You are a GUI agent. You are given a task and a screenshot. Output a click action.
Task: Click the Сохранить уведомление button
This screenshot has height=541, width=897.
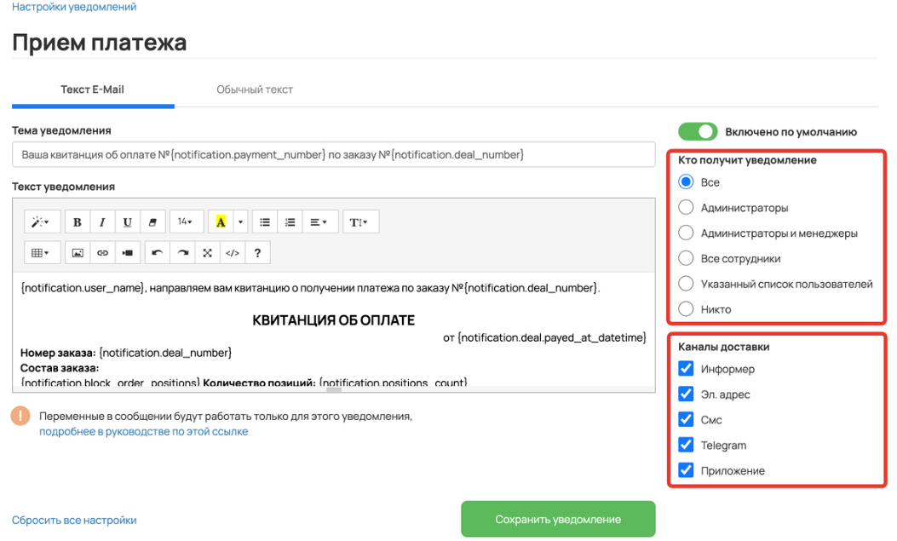[558, 519]
